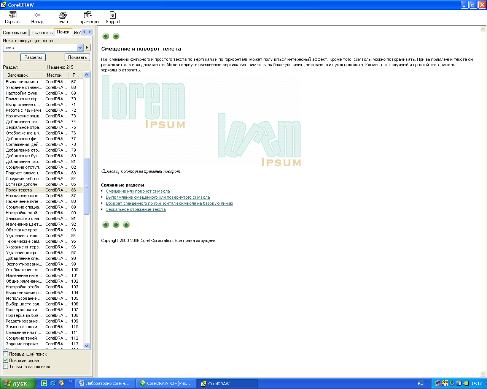Go to previous topic using top green arrow

pos(106,36)
